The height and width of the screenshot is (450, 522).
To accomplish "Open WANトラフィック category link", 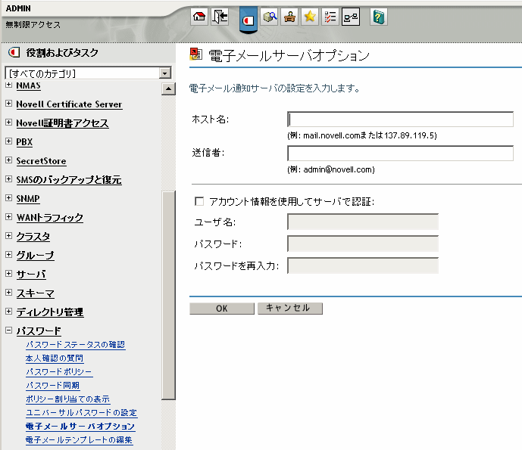I will click(49, 218).
